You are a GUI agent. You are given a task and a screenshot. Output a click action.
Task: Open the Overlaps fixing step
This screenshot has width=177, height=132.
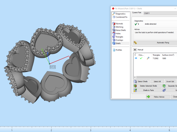(118, 40)
